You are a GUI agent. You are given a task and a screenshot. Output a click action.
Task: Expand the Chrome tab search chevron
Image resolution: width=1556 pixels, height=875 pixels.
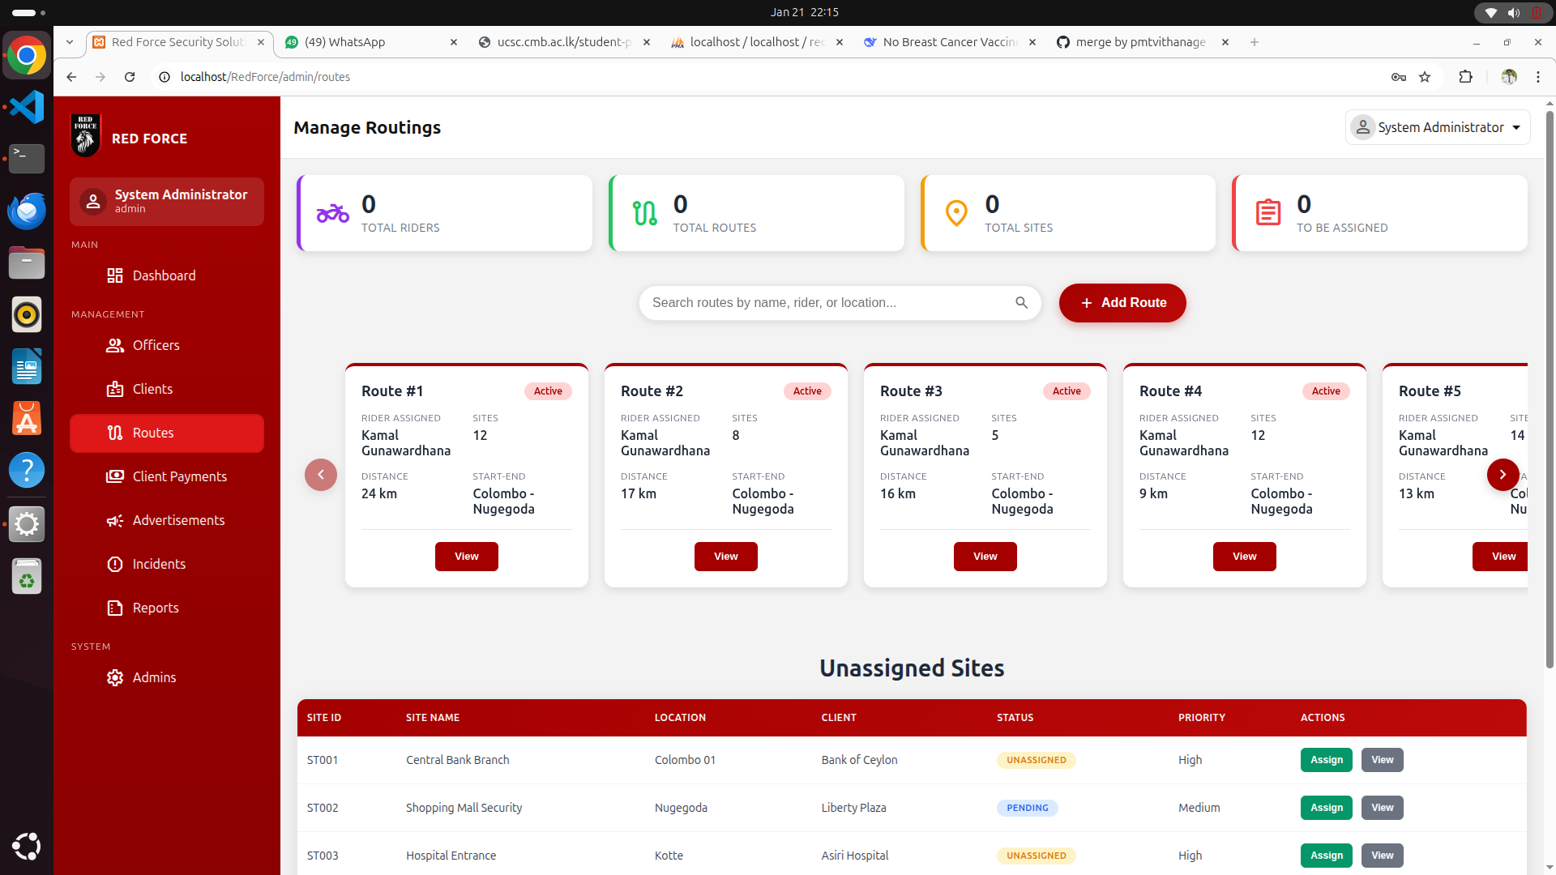[70, 42]
